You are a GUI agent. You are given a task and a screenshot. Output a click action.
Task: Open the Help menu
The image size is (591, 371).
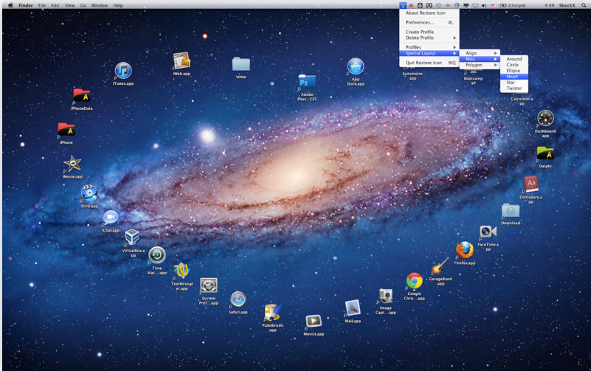[x=118, y=5]
